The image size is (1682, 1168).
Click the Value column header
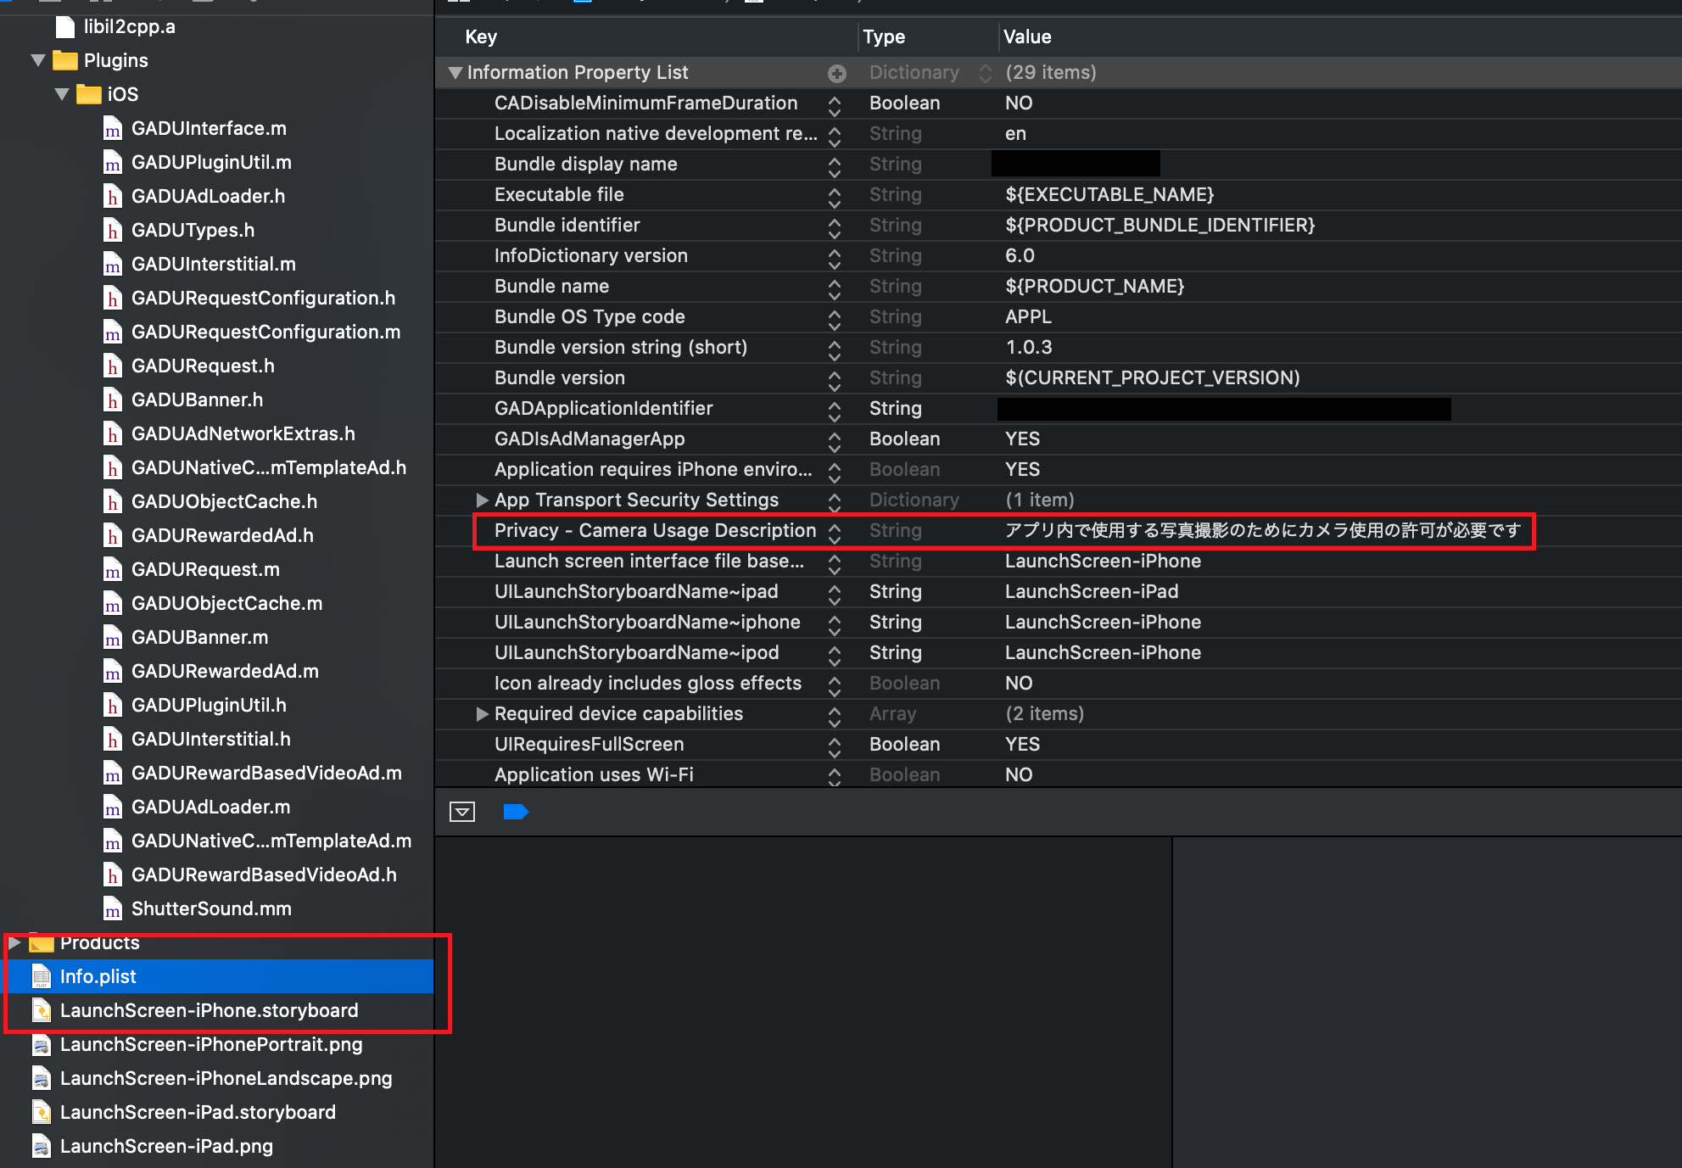click(x=1027, y=36)
